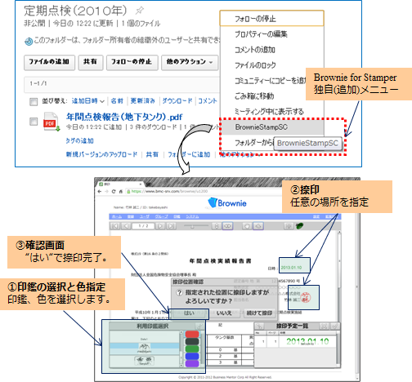Screen dimensions: 412x382
Task: Go to first page in the viewer toolbar
Action: click(116, 226)
